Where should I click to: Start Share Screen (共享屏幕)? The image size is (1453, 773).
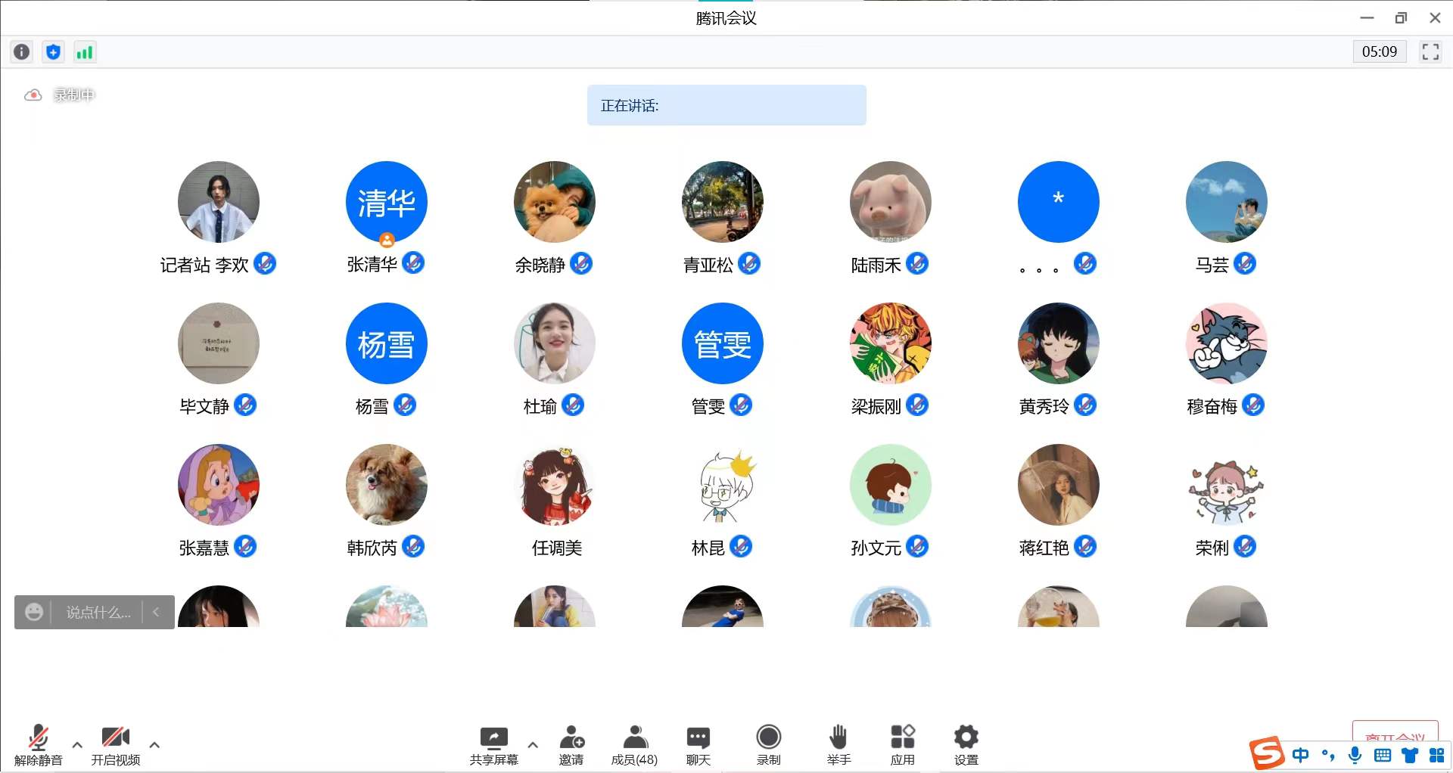[x=493, y=744]
